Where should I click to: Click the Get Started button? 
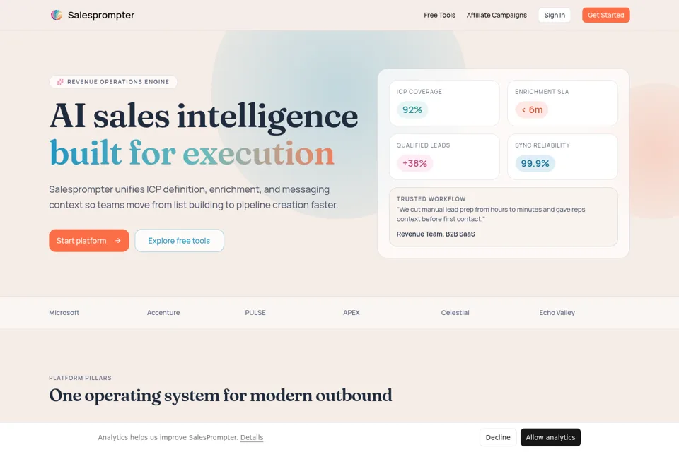(606, 15)
